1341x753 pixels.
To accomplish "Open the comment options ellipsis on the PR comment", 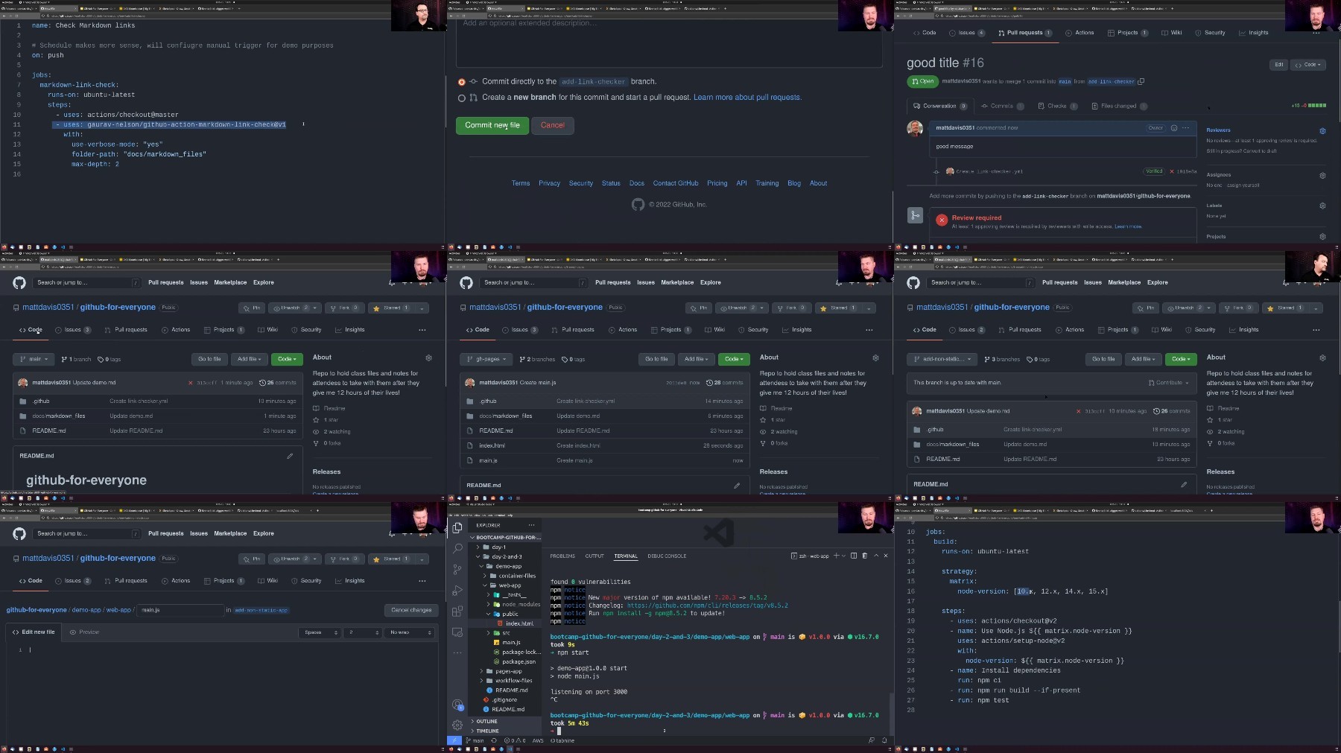I will coord(1185,128).
